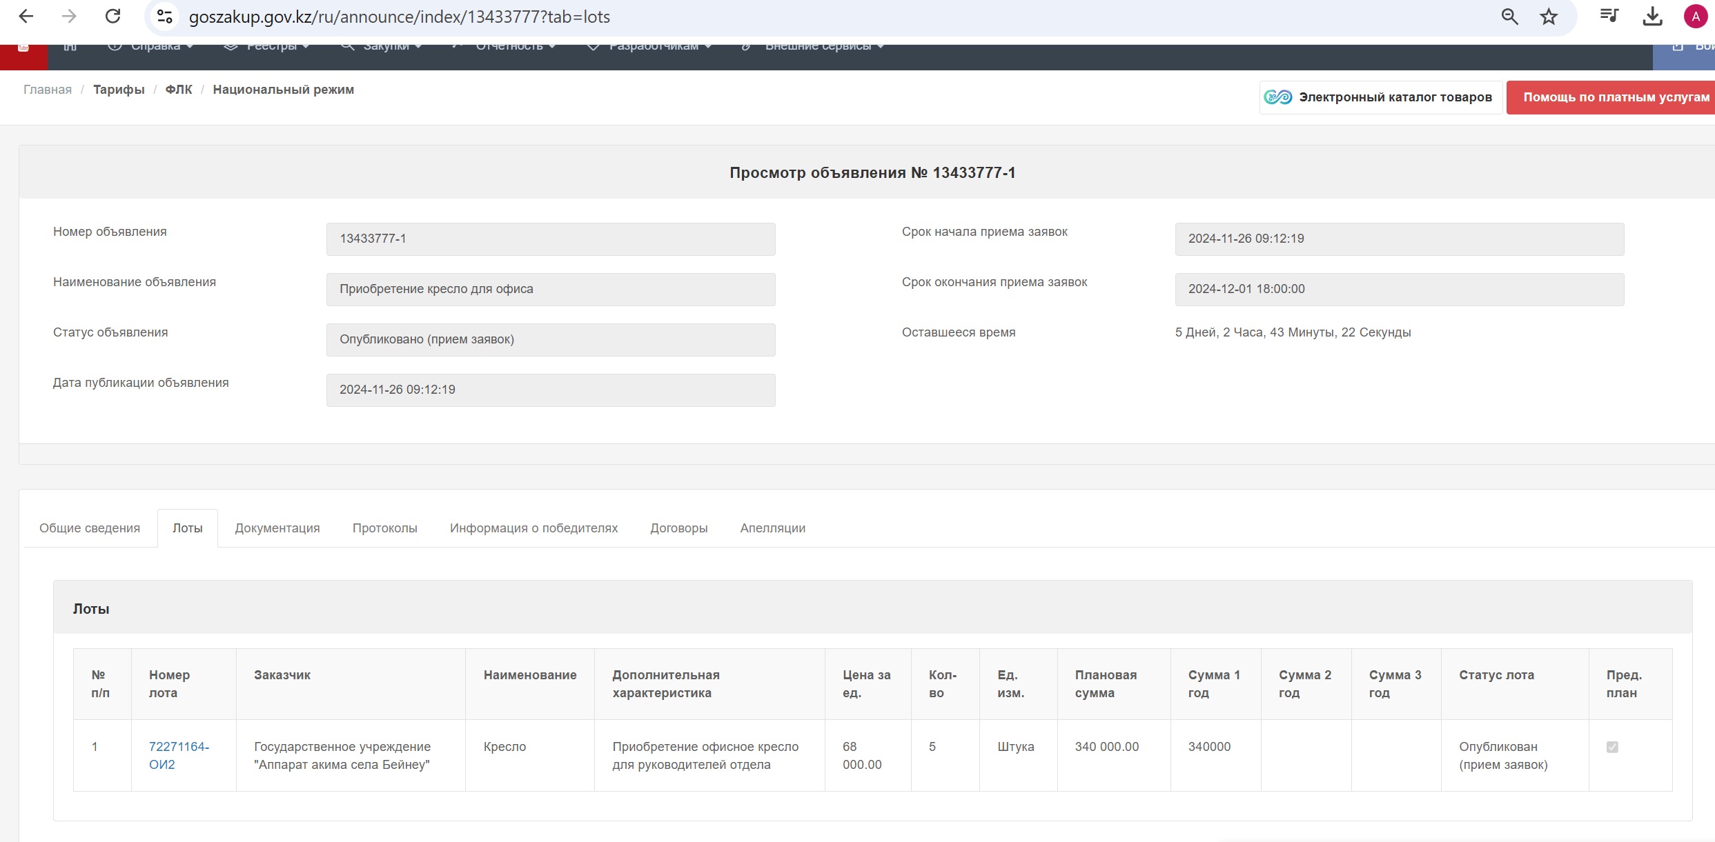Open lot number 72271164-ОИ2 link
Screen dimensions: 1715x842
point(179,756)
